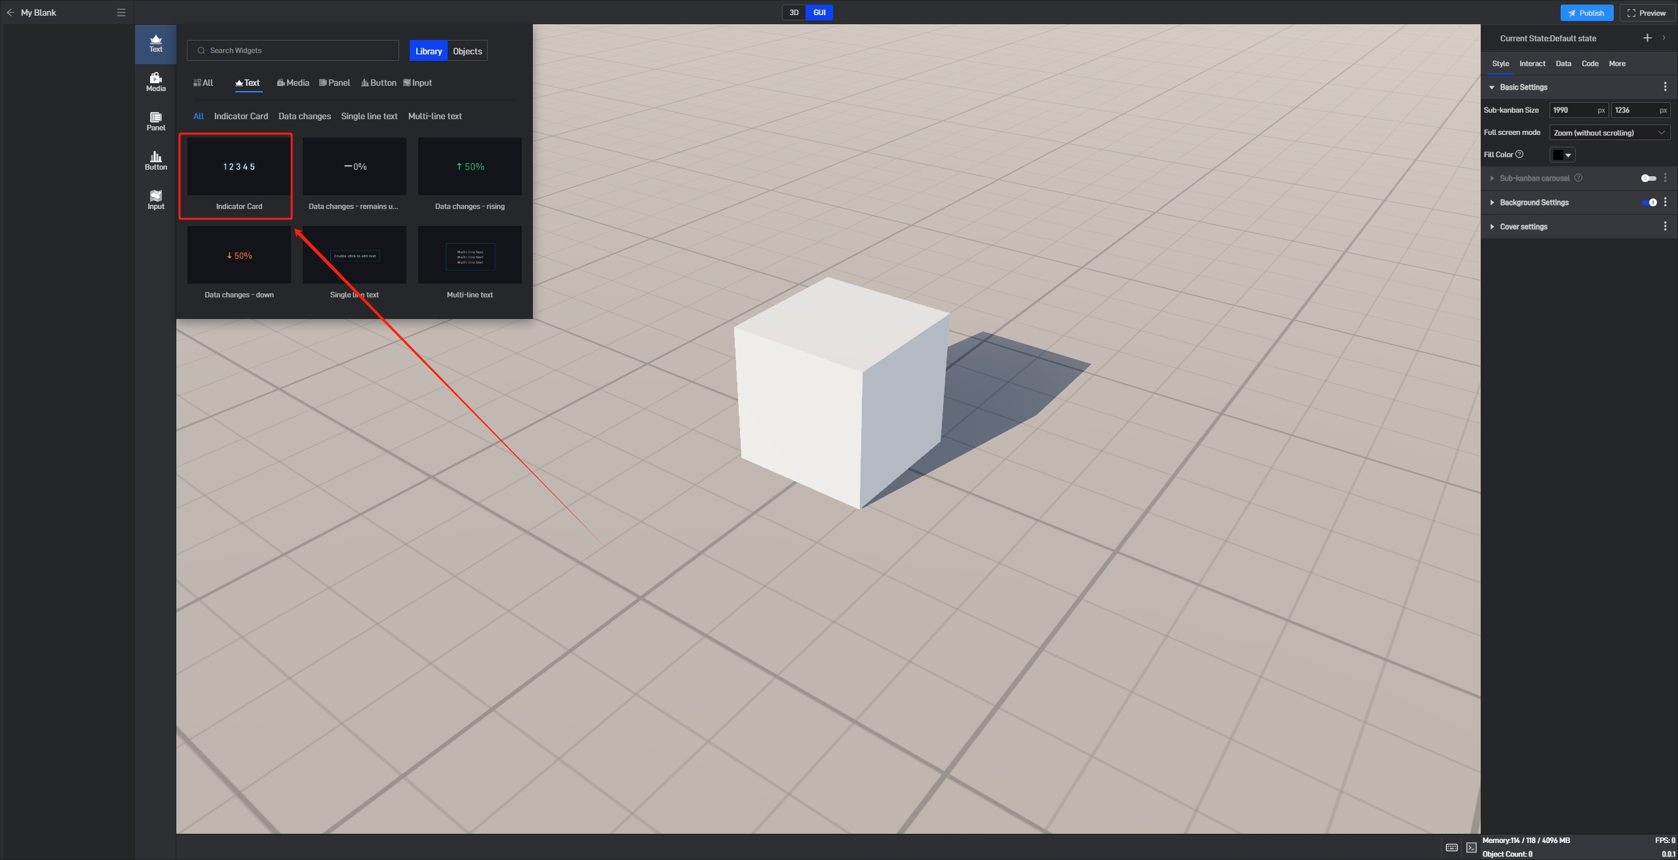The image size is (1678, 860).
Task: Filter widgets by Panel tab
Action: pos(335,83)
